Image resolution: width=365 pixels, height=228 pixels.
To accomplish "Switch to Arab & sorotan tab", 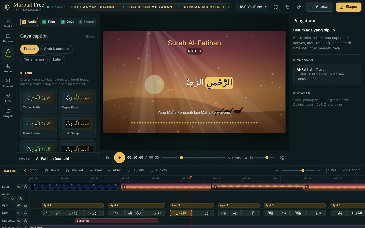I will pyautogui.click(x=56, y=49).
